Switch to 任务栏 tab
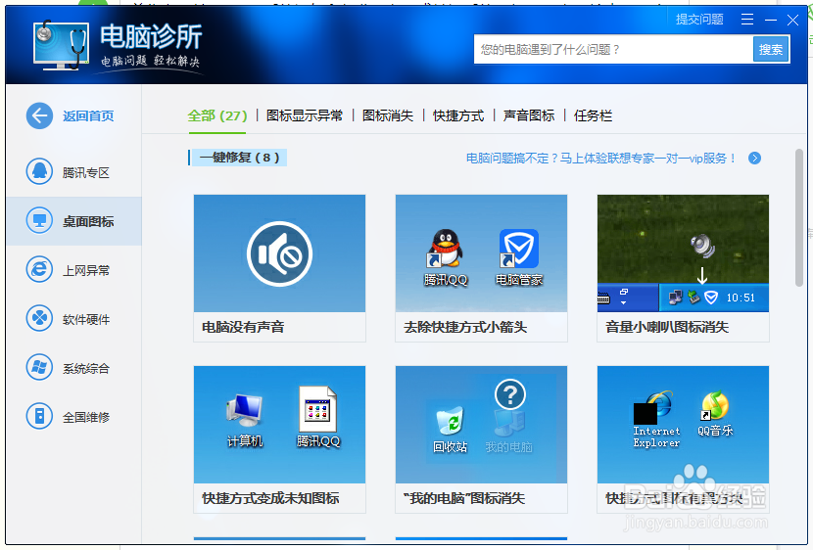The height and width of the screenshot is (550, 813). tap(594, 115)
